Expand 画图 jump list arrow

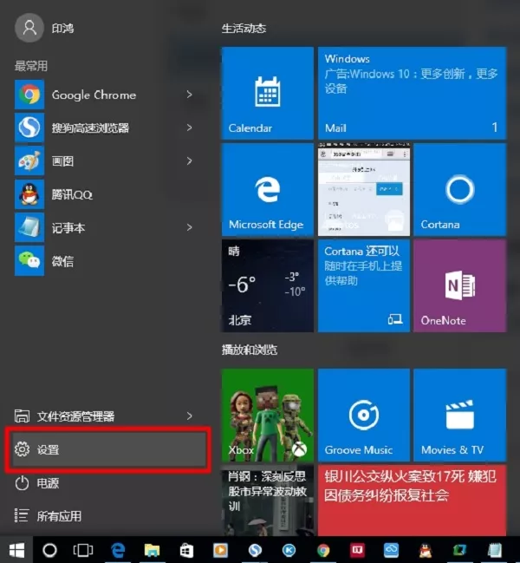click(x=189, y=160)
